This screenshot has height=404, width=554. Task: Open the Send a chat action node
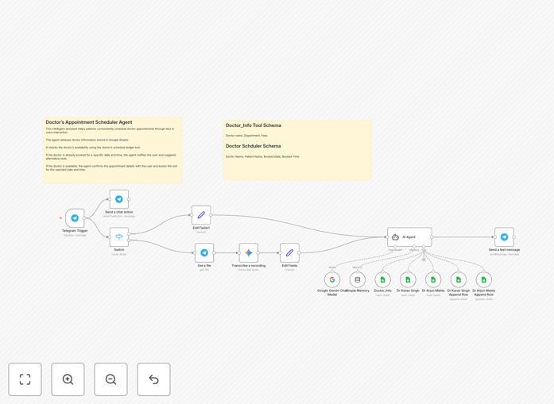coord(119,199)
